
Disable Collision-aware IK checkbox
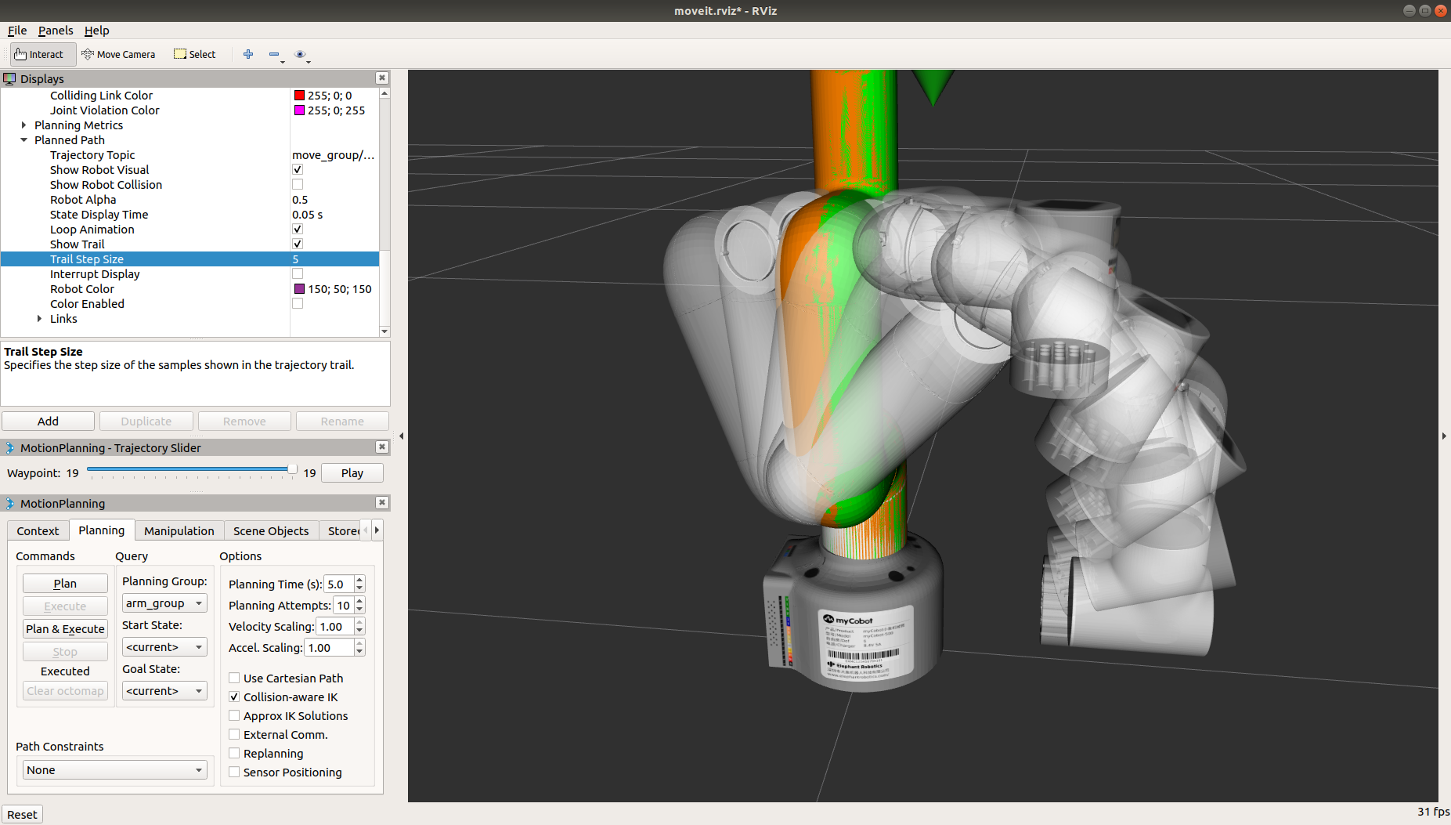[x=234, y=697]
